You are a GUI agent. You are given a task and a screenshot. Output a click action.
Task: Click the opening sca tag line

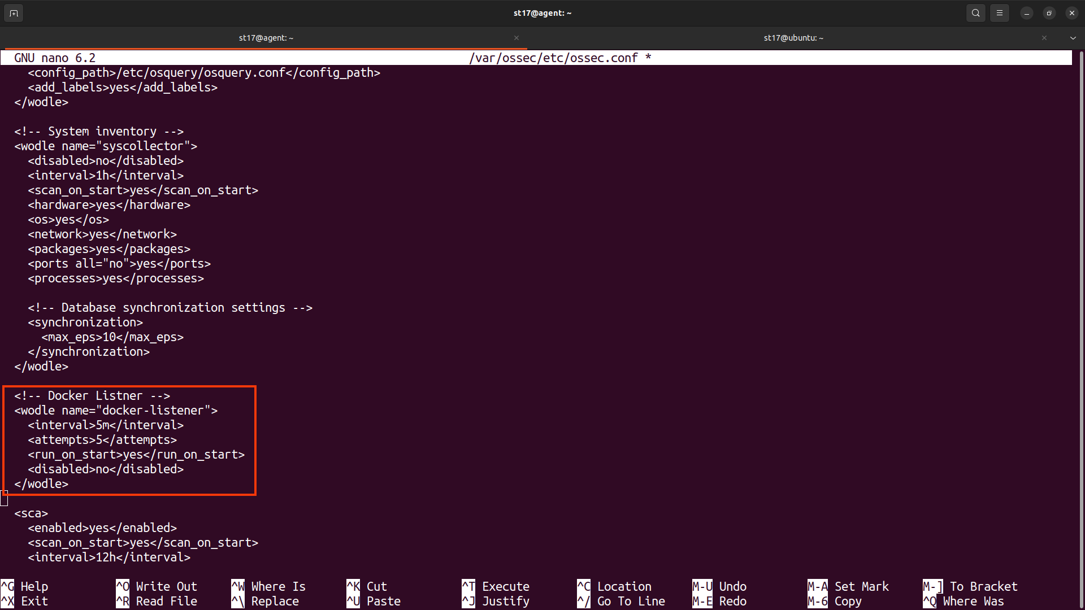(31, 513)
